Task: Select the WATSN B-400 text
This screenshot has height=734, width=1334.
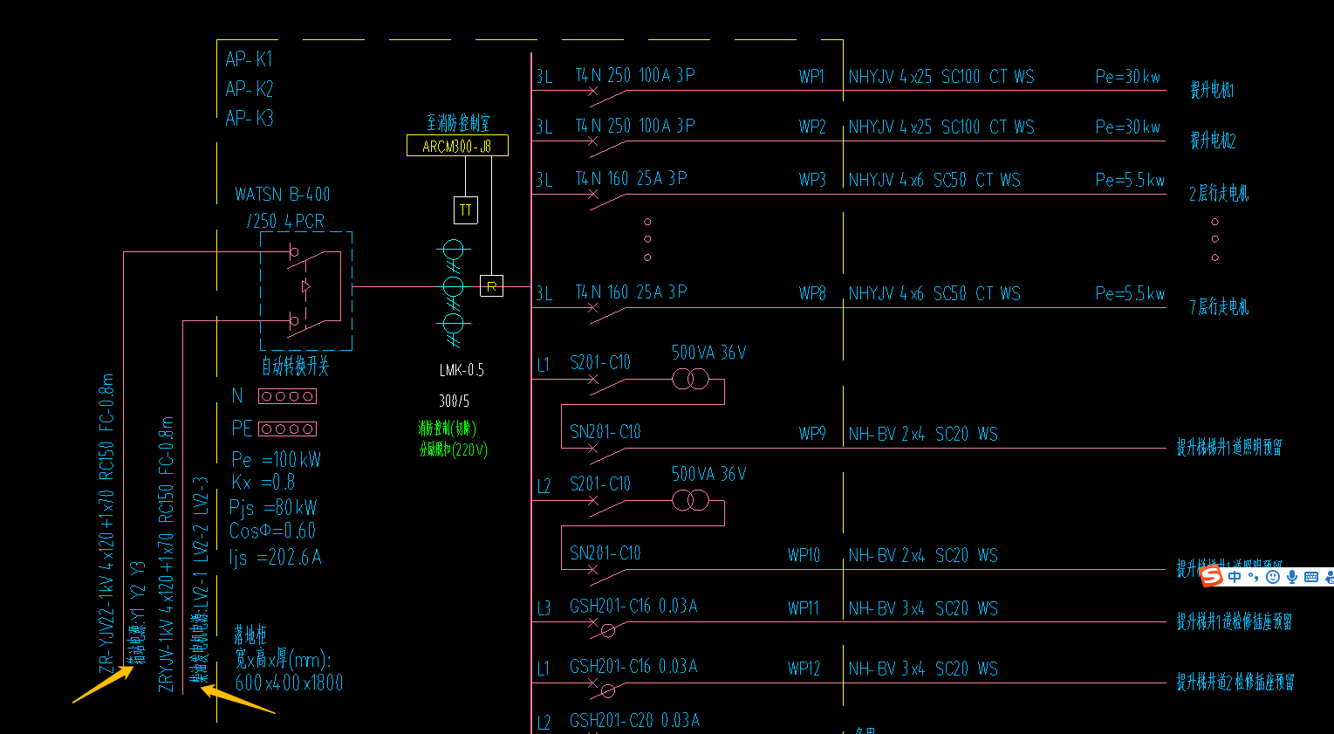Action: (283, 195)
